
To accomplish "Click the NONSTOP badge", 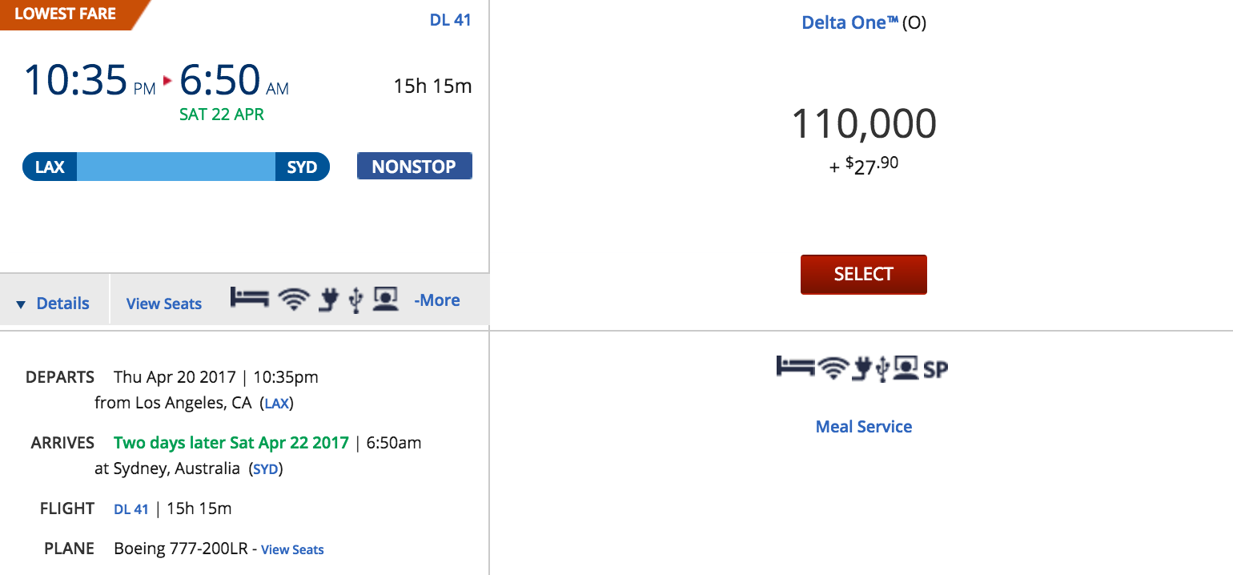I will point(414,167).
